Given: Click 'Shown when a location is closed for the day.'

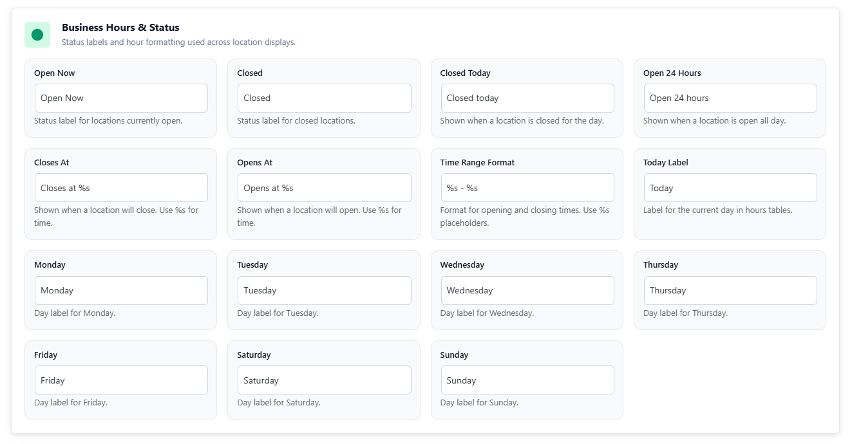Looking at the screenshot, I should coord(522,121).
